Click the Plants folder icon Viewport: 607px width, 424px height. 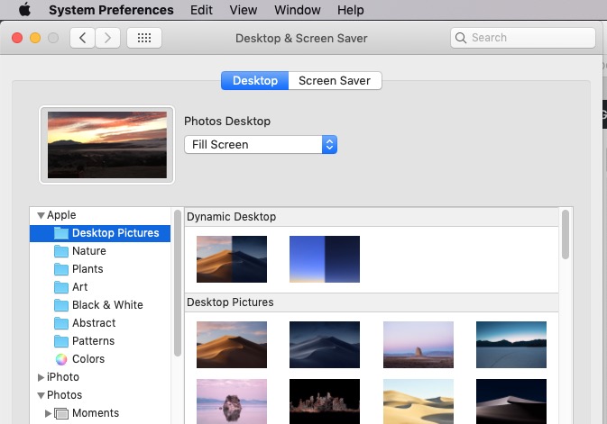pos(61,269)
